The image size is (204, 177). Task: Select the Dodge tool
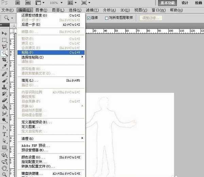pyautogui.click(x=4, y=120)
